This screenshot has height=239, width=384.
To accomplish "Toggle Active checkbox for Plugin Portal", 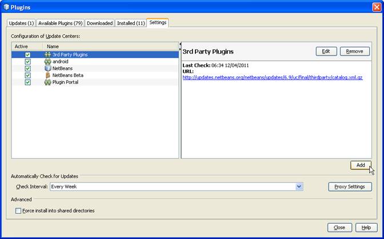I will (27, 82).
